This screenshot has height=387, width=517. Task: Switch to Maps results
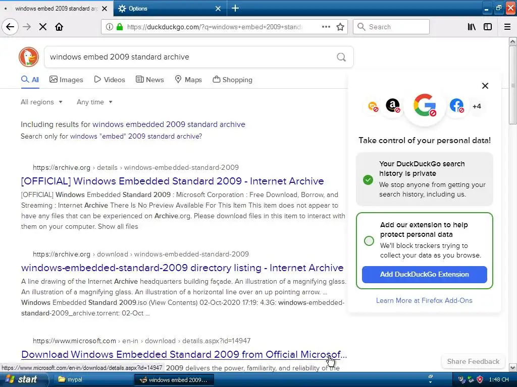pyautogui.click(x=188, y=80)
